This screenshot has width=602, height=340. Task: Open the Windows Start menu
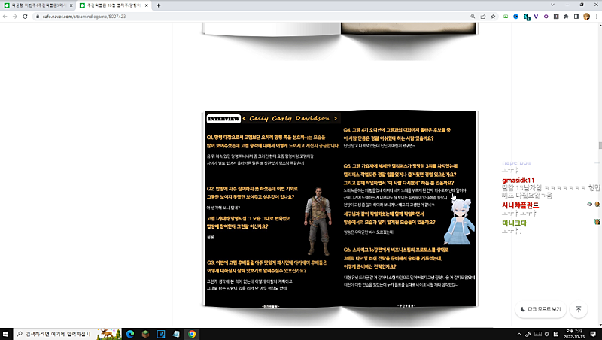[x=6, y=334]
